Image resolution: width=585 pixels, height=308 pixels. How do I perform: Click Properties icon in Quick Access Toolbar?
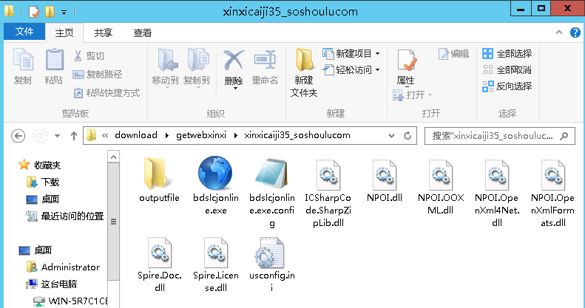pyautogui.click(x=34, y=12)
